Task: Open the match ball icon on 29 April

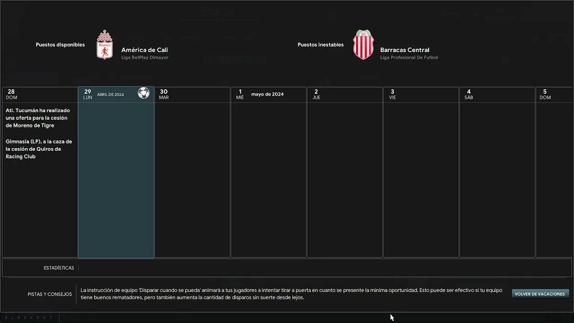Action: click(x=143, y=93)
